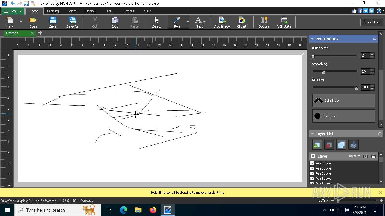
Task: Click the Add Image icon
Action: click(222, 22)
